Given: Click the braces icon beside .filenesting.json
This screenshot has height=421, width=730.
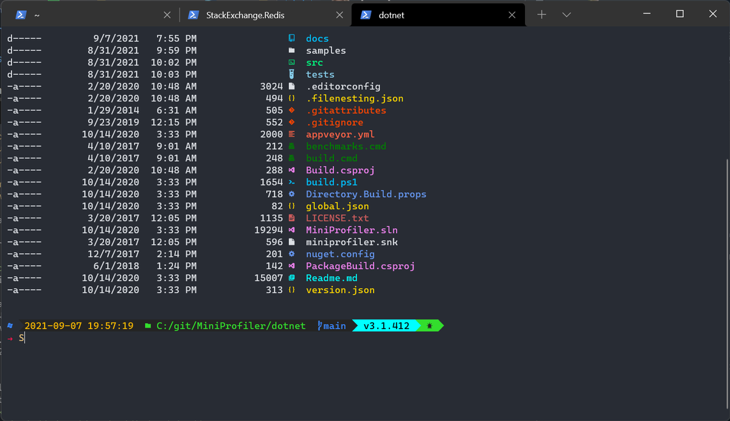Looking at the screenshot, I should (291, 99).
